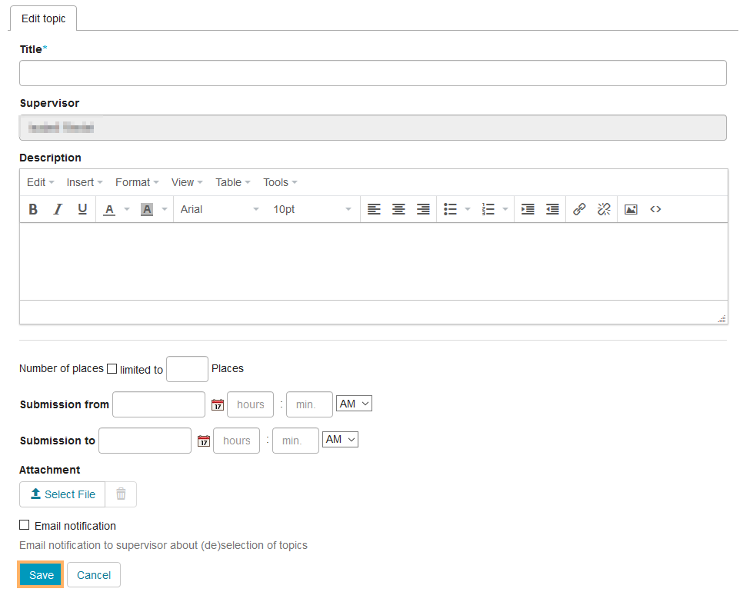Open calendar picker for Submission from
This screenshot has width=743, height=602.
click(x=217, y=404)
